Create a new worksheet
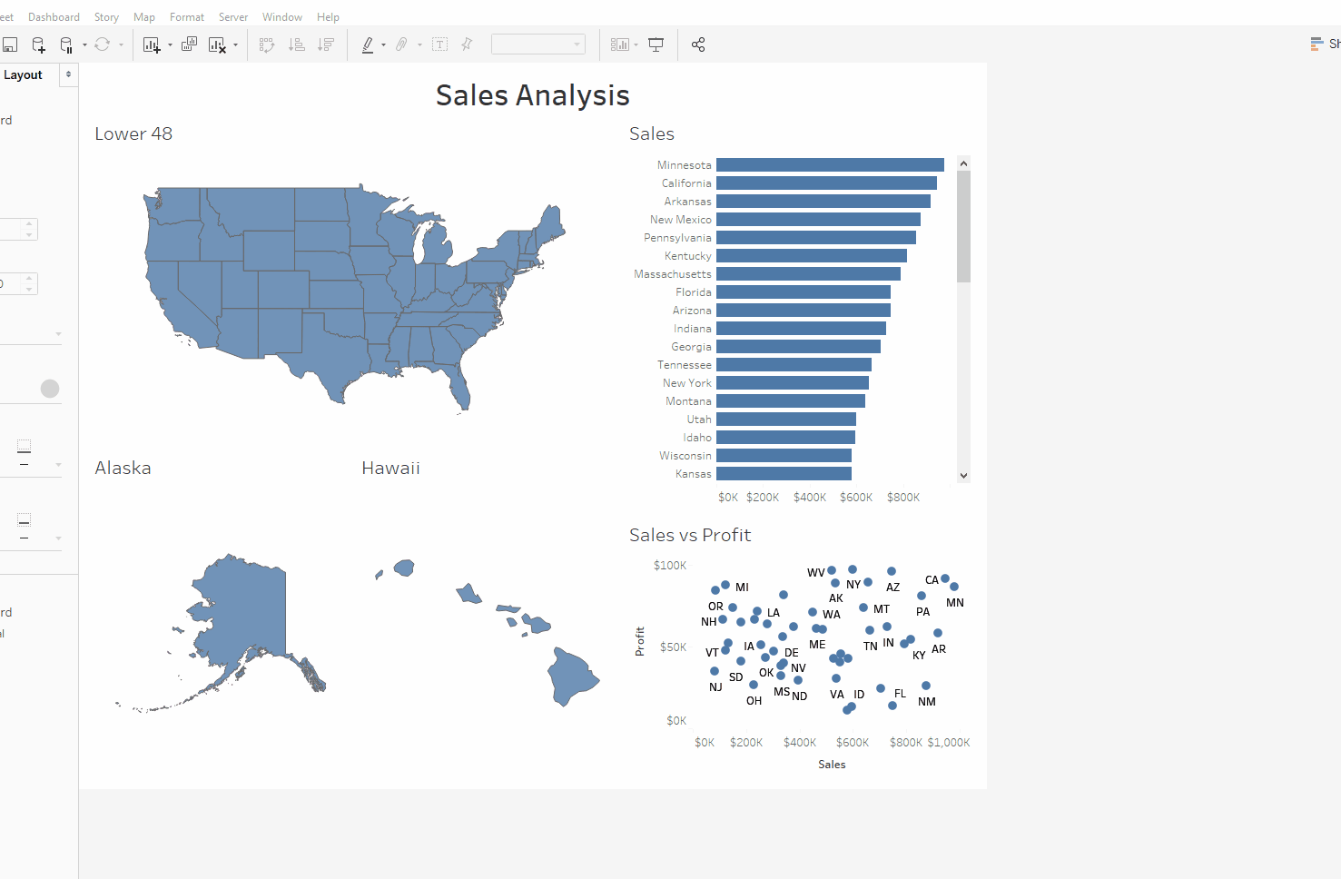Image resolution: width=1341 pixels, height=879 pixels. pos(153,44)
